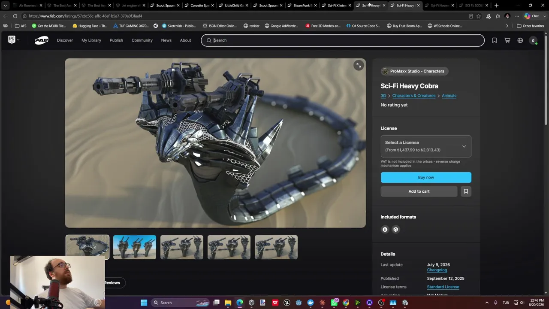549x309 pixels.
Task: Click the globe language icon
Action: point(520,40)
